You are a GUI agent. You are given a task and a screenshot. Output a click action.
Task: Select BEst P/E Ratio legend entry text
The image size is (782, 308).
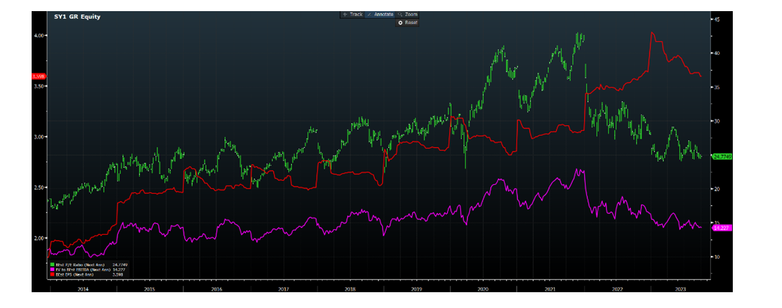click(x=73, y=265)
